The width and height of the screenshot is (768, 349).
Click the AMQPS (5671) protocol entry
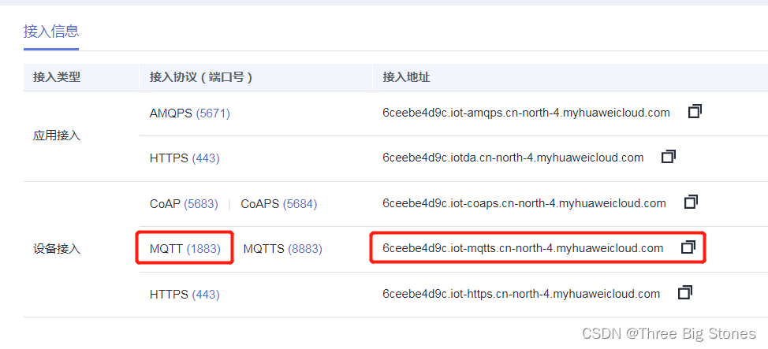(190, 113)
